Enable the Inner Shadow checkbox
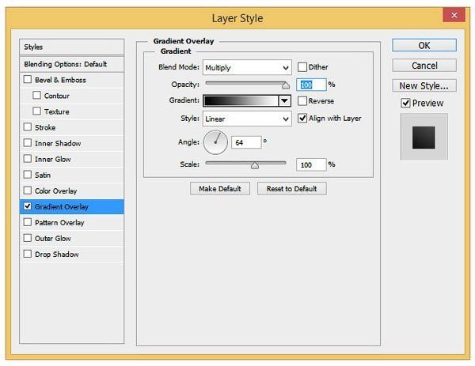 click(x=28, y=143)
